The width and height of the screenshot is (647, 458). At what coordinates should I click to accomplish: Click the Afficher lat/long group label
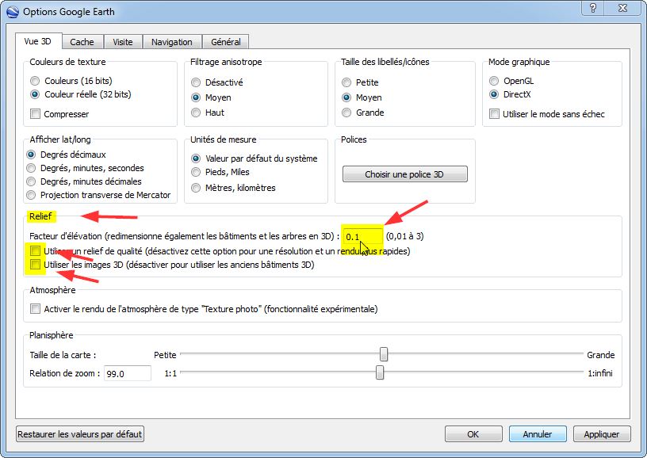point(60,139)
